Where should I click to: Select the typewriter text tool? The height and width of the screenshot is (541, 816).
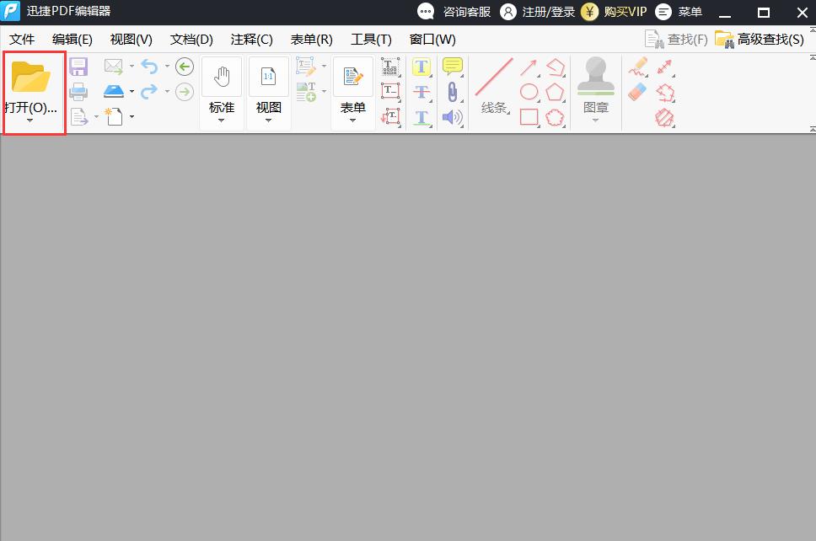tap(390, 67)
